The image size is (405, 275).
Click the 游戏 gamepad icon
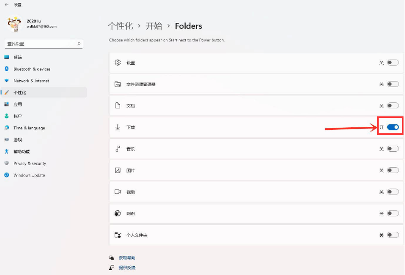(x=7, y=140)
